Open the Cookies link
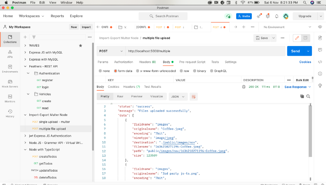Image resolution: width=326 pixels, height=185 pixels. pyautogui.click(x=305, y=62)
